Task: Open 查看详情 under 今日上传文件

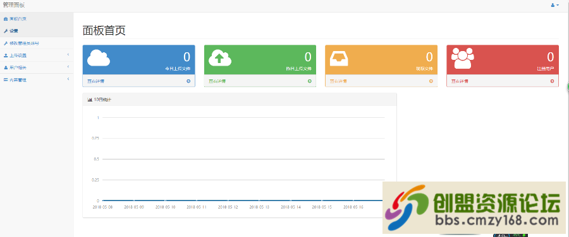Action: 96,81
